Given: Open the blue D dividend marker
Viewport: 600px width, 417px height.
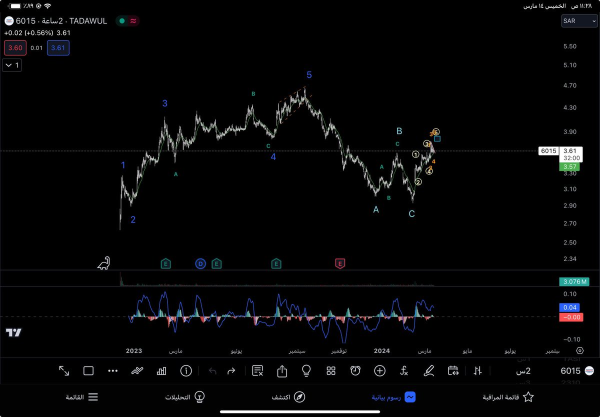Looking at the screenshot, I should [200, 263].
